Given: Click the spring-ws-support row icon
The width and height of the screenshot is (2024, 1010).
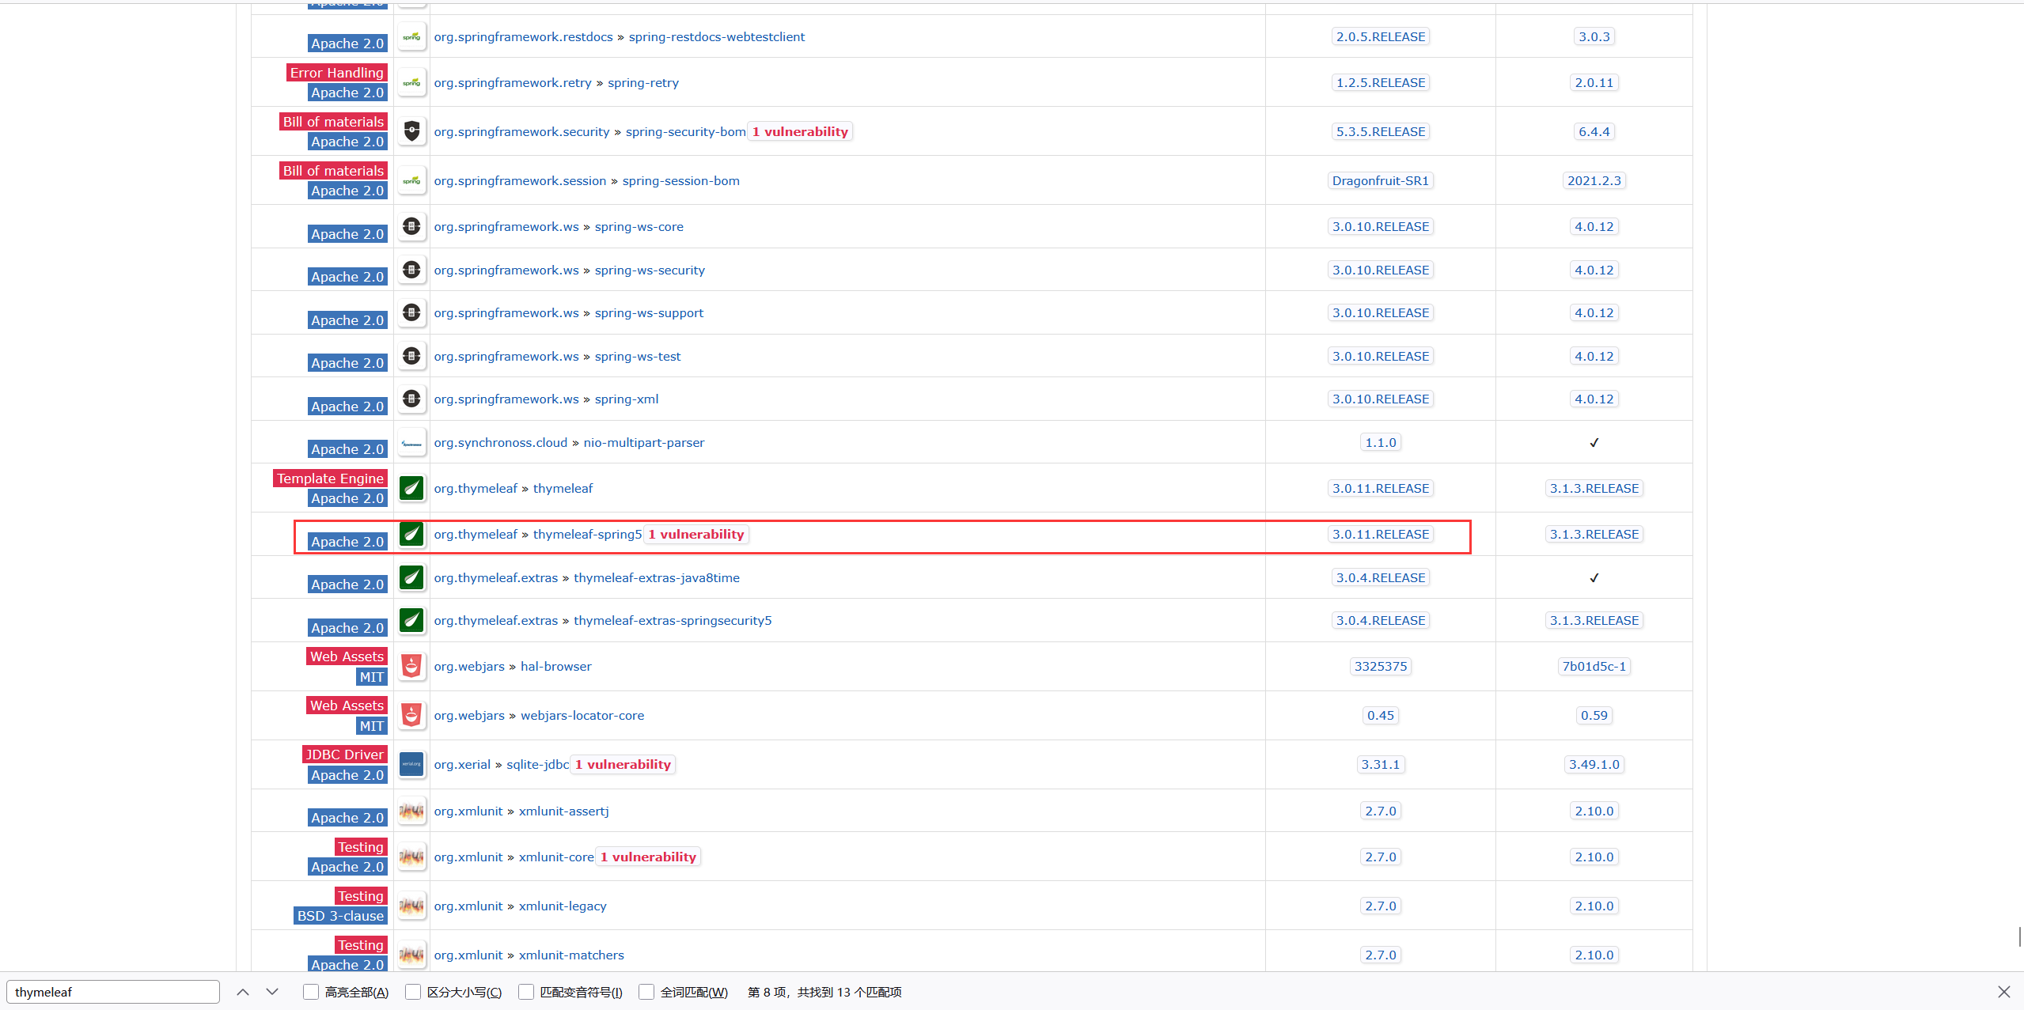Looking at the screenshot, I should pos(411,312).
